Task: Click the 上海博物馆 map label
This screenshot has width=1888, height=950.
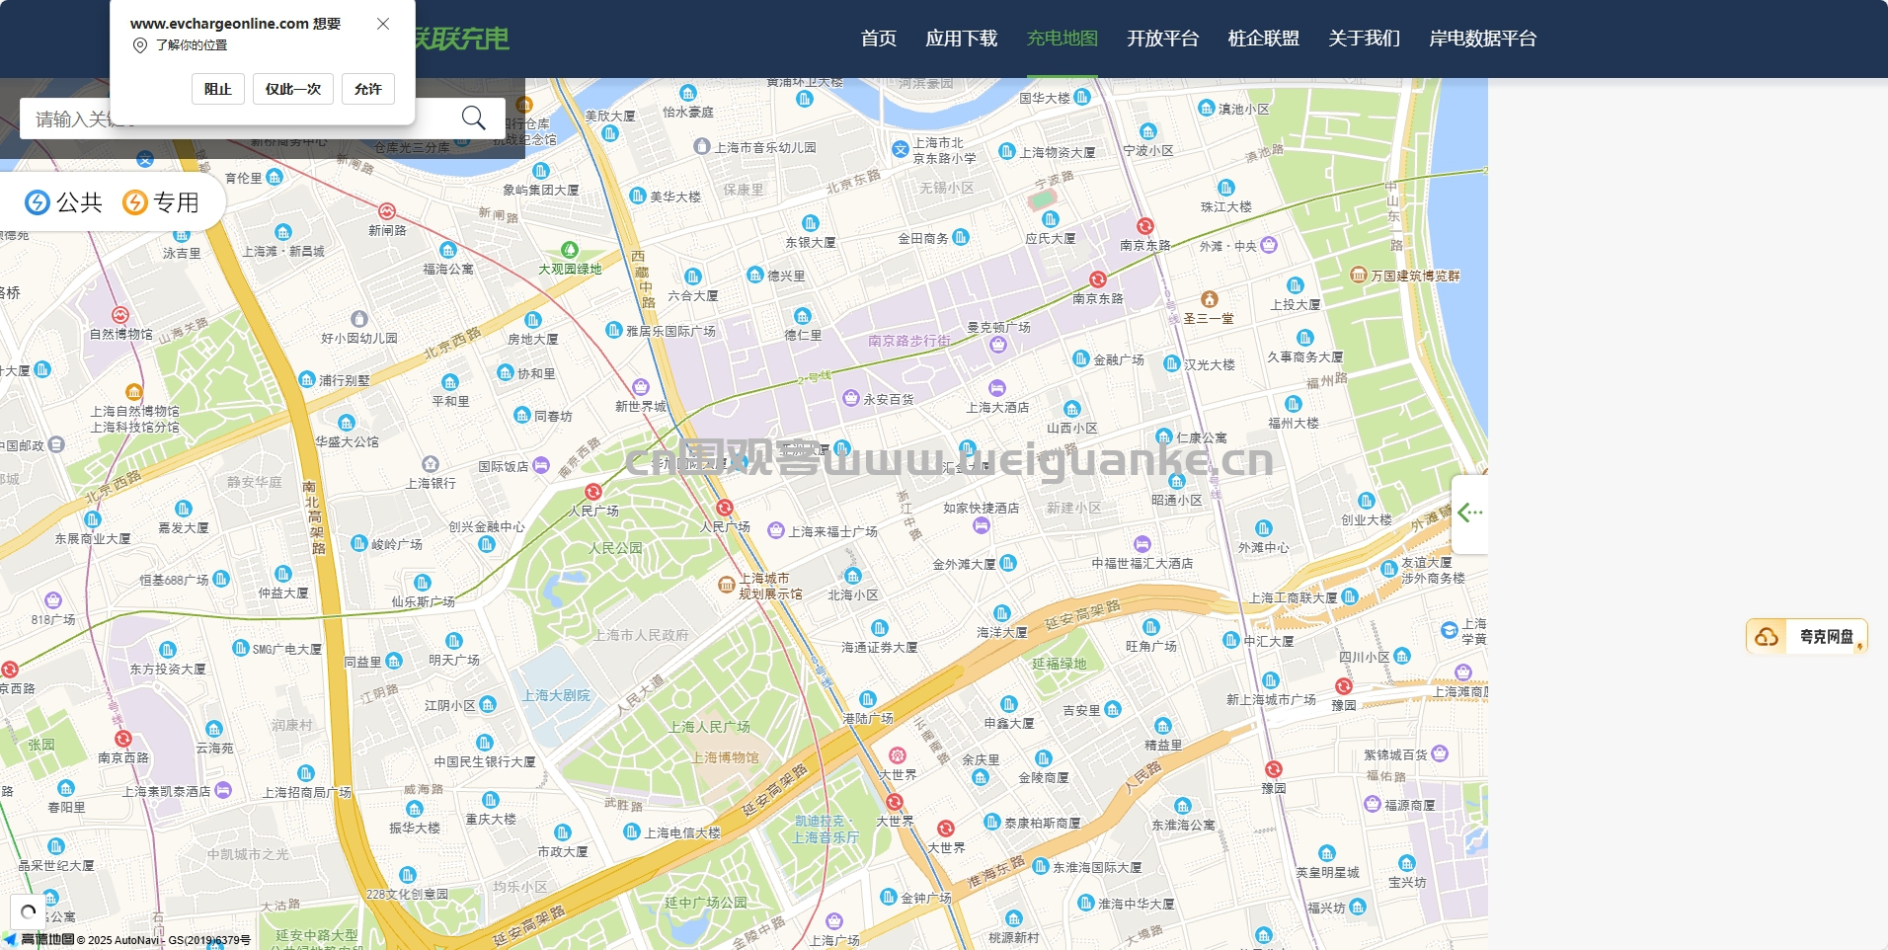Action: pos(725,757)
